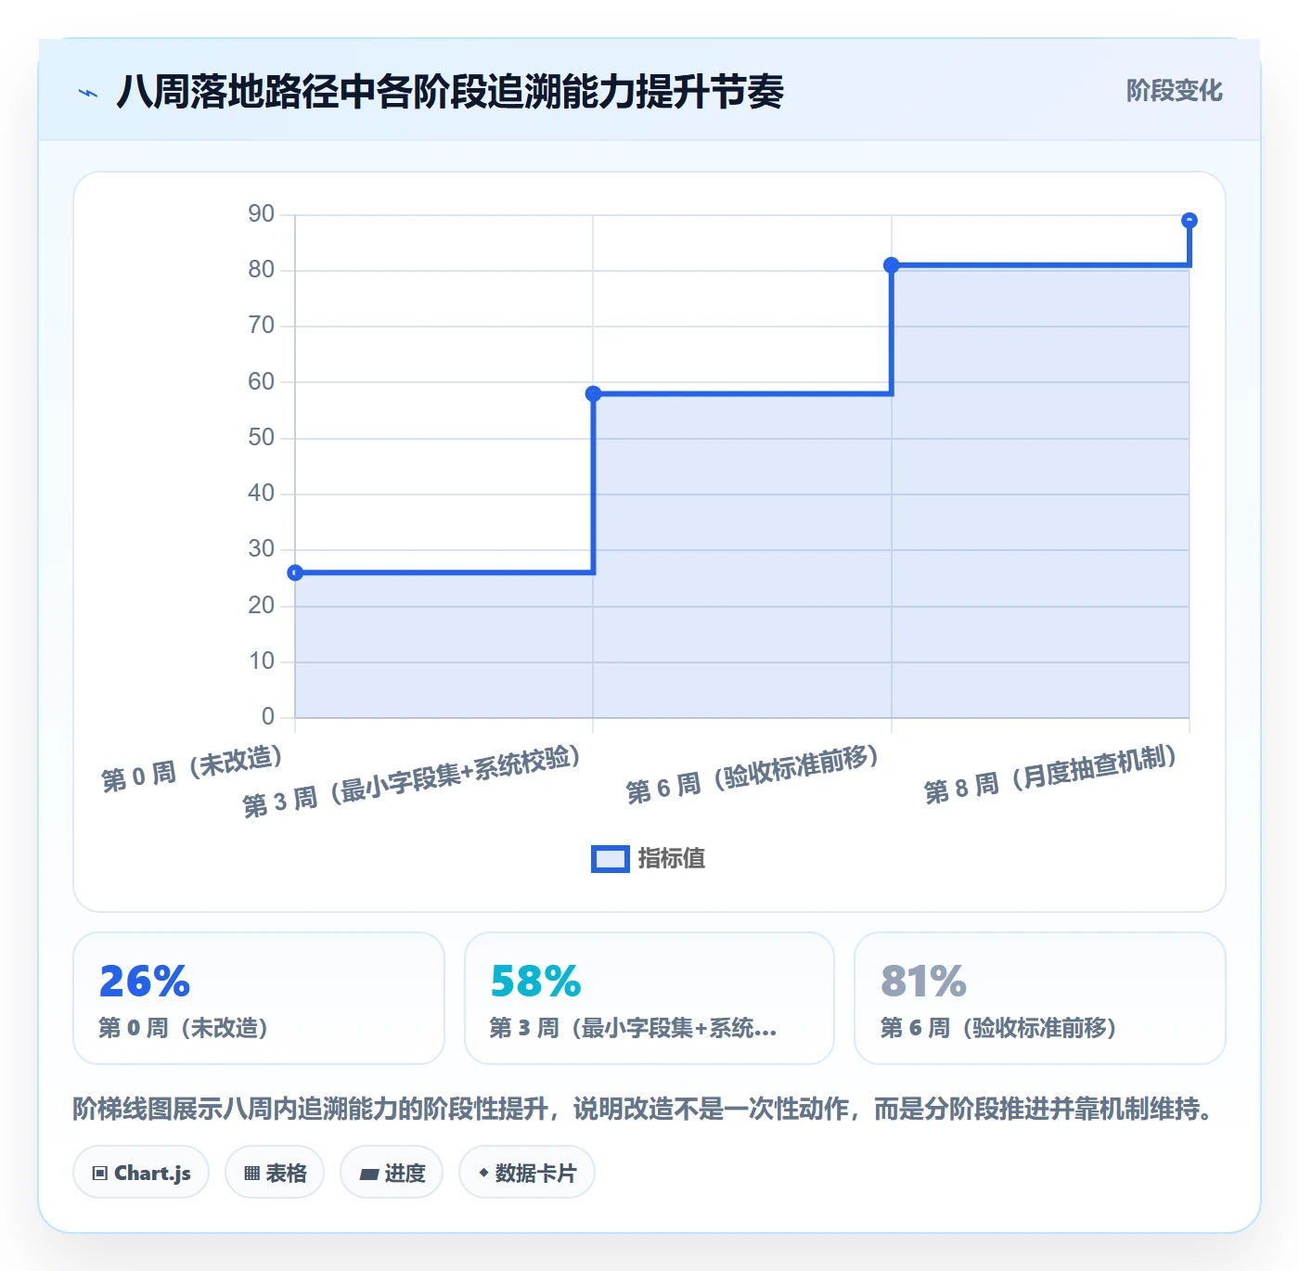Click the Chart.js tag

(x=141, y=1173)
